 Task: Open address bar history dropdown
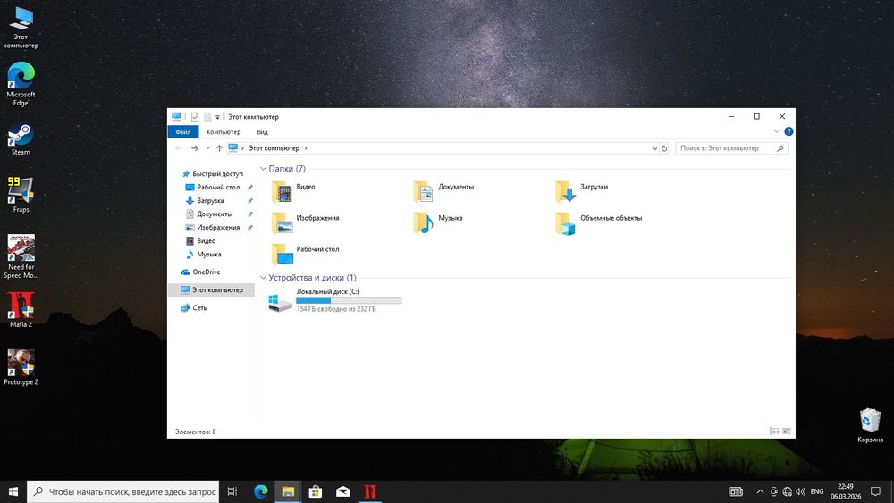[654, 148]
